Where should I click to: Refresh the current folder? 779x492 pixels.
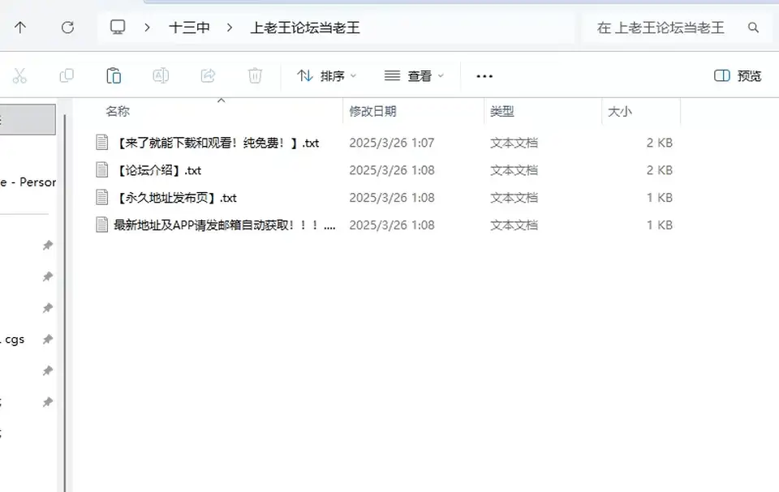click(67, 28)
